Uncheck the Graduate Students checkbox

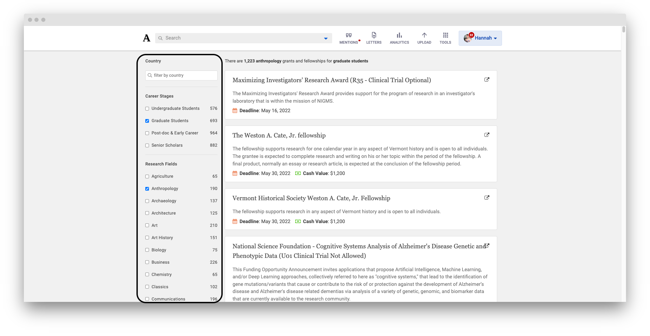click(147, 121)
